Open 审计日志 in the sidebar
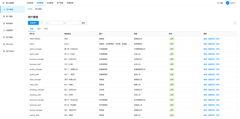The width and height of the screenshot is (240, 119). 9,44
